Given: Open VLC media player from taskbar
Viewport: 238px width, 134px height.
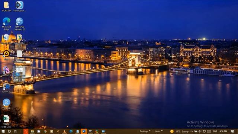Looking at the screenshot, I should (x=64, y=131).
